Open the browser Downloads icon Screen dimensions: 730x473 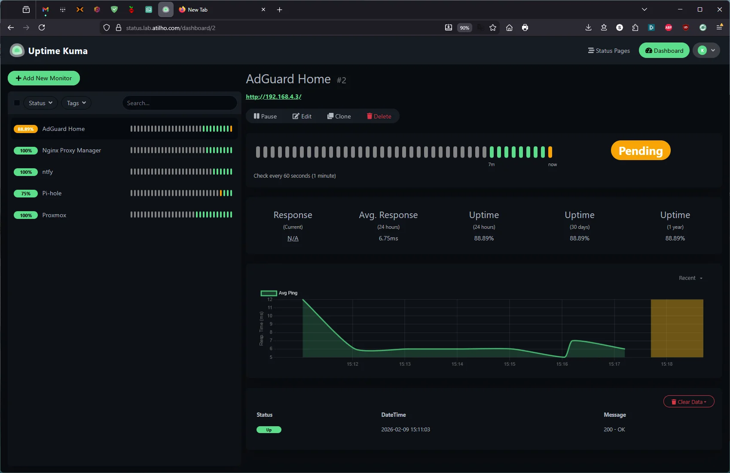[588, 27]
